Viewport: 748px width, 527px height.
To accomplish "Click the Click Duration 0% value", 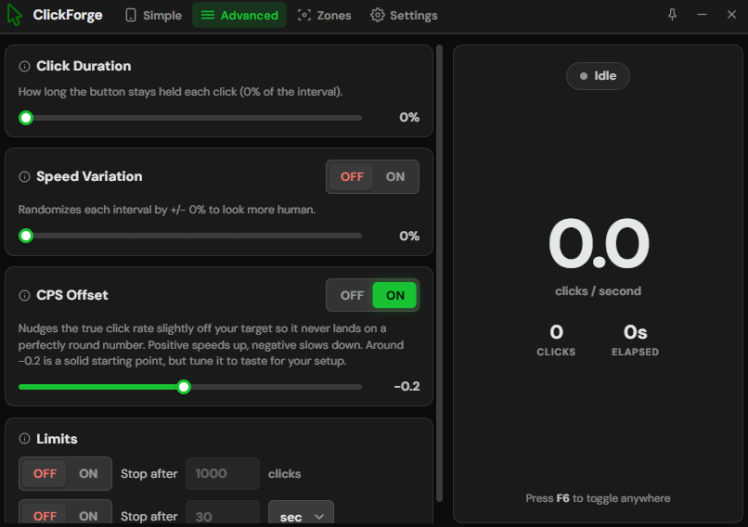I will pos(409,118).
